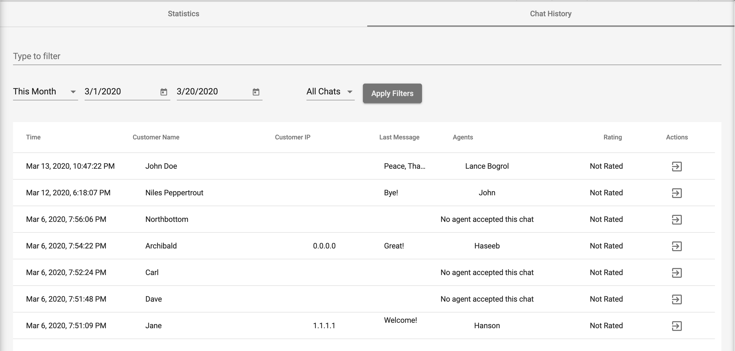This screenshot has width=735, height=351.
Task: Click agent name Hanson
Action: 487,325
